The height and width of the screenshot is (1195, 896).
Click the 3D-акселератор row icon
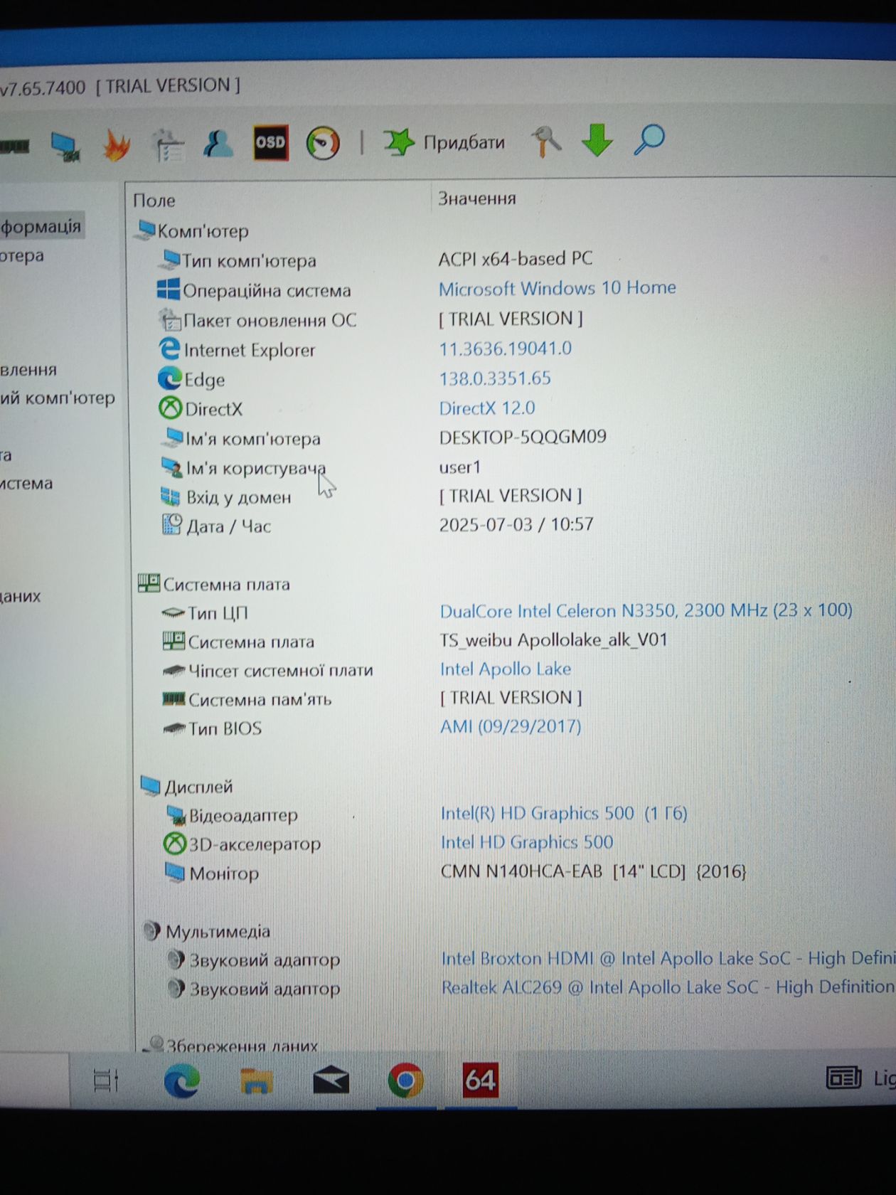click(x=175, y=844)
